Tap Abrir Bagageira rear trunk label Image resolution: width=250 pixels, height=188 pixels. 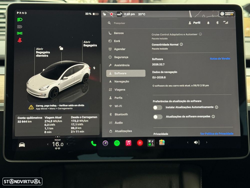[x=90, y=44]
